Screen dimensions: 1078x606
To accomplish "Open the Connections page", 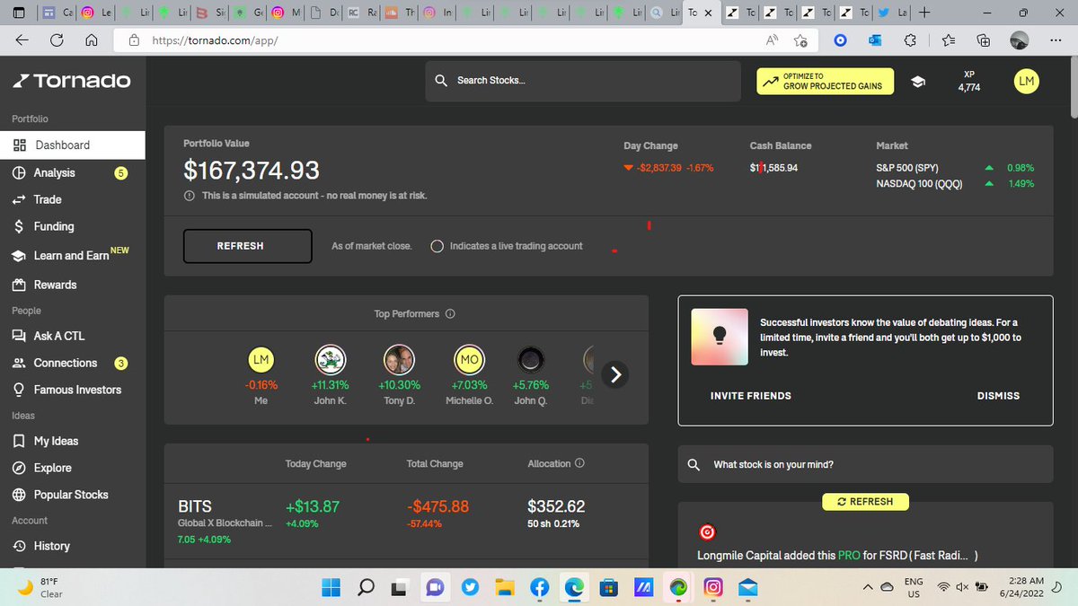I will tap(65, 363).
